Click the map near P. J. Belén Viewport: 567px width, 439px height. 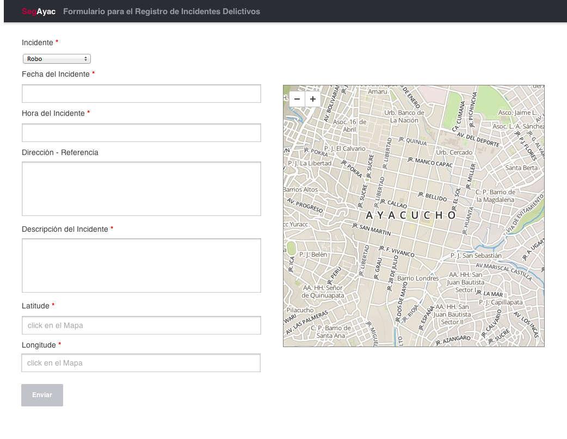point(315,253)
